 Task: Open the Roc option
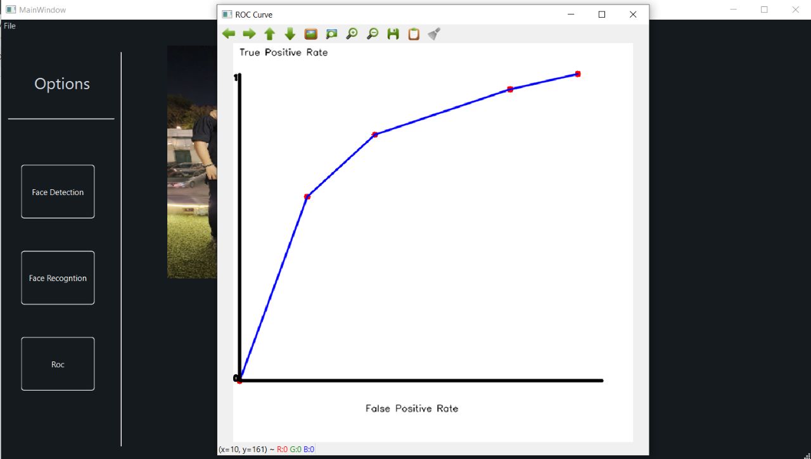[58, 363]
